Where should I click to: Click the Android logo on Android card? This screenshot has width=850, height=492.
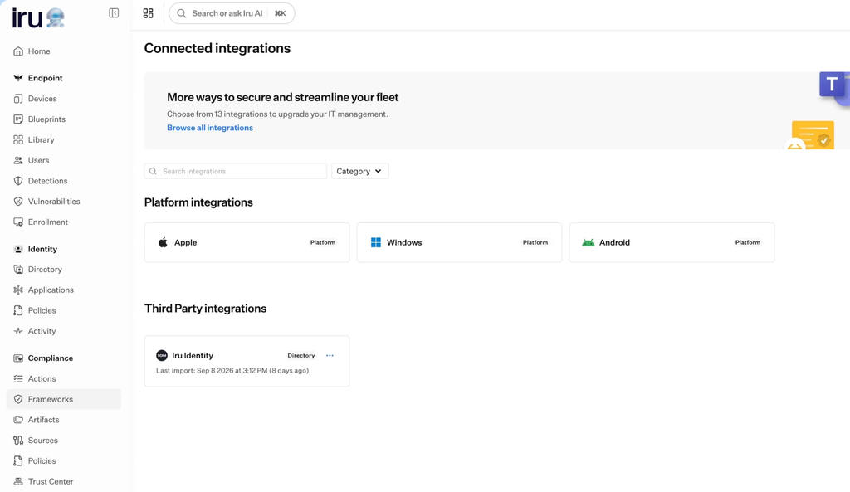(589, 242)
